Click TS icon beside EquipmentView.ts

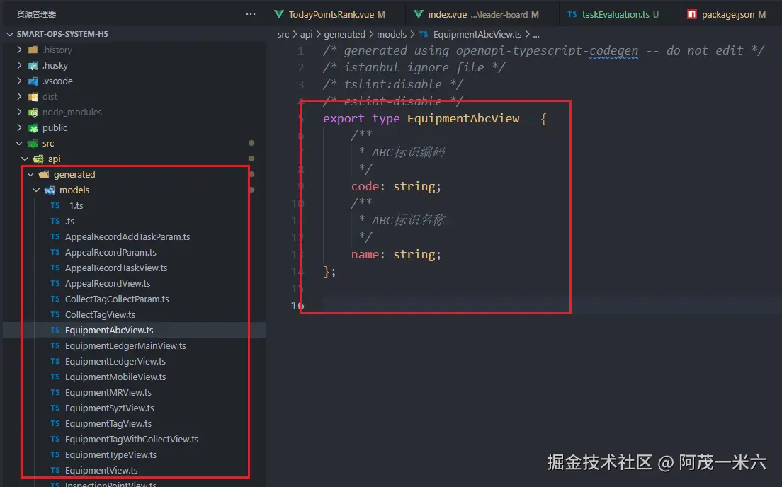(55, 470)
